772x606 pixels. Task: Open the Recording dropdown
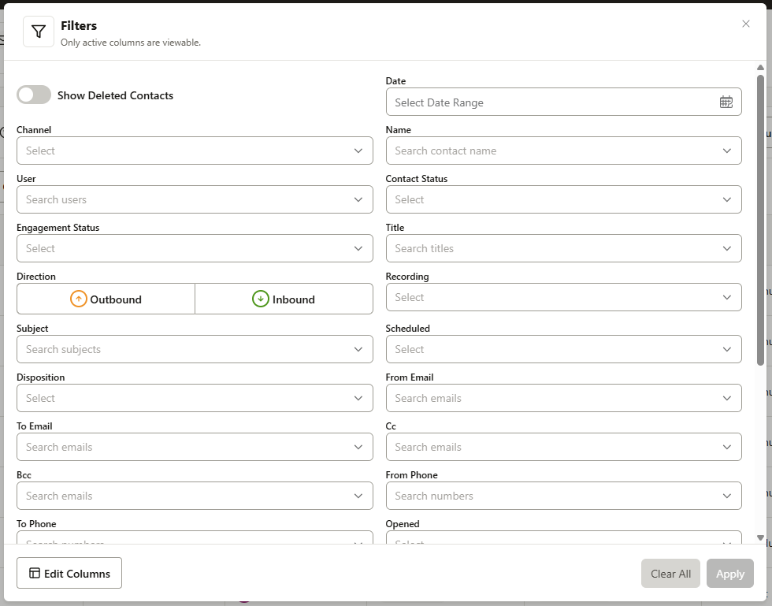click(x=563, y=297)
